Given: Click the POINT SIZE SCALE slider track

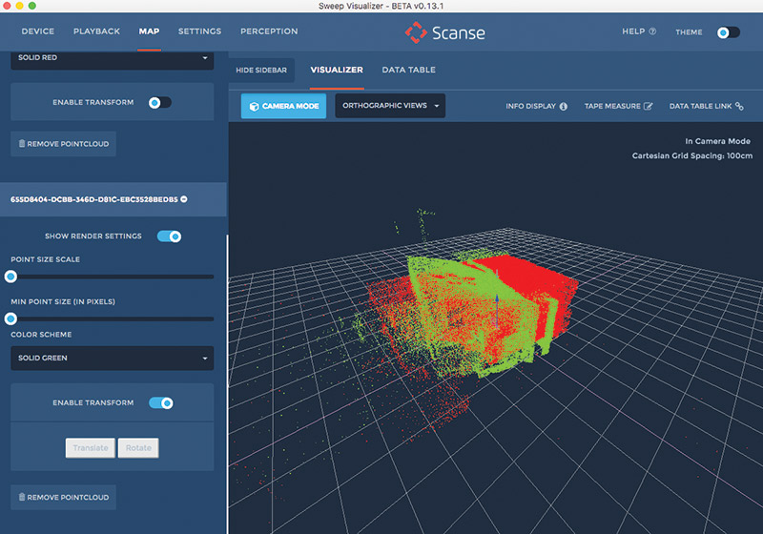Looking at the screenshot, I should click(x=112, y=277).
